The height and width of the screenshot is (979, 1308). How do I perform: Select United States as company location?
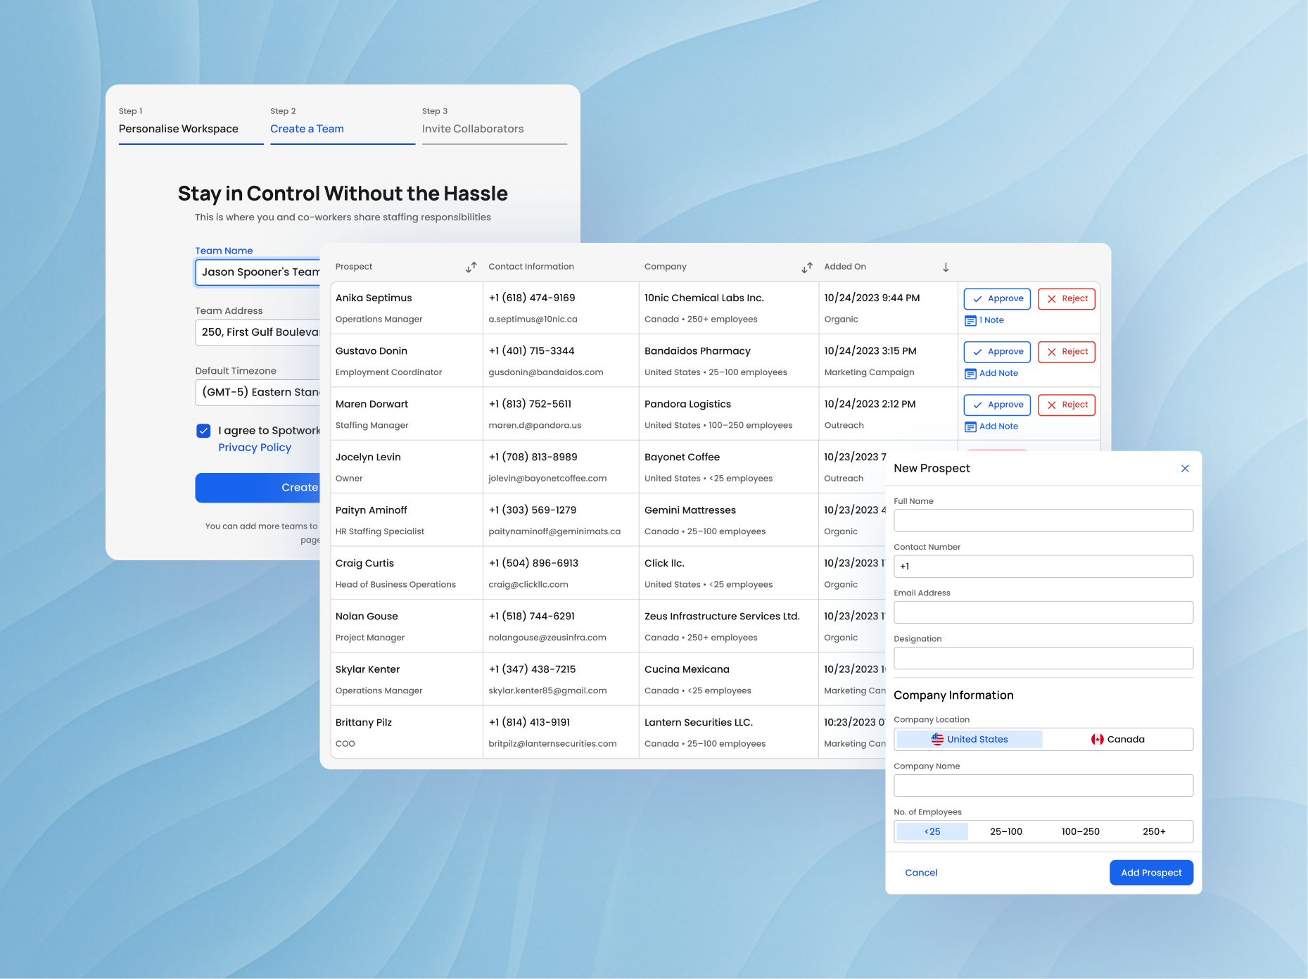(970, 739)
